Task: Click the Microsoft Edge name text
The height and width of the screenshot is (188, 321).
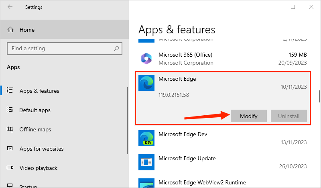Action: [177, 79]
